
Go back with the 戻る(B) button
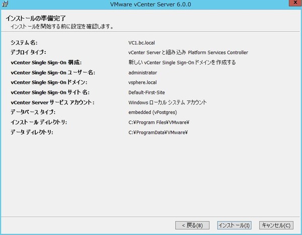pos(192,225)
